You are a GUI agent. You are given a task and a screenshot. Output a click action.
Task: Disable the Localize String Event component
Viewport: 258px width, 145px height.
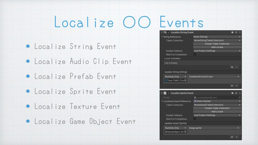click(169, 32)
